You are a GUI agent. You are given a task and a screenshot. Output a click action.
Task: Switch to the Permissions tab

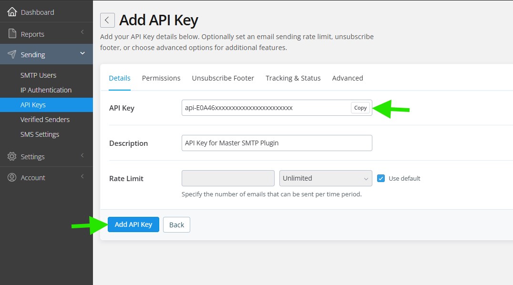pos(161,78)
